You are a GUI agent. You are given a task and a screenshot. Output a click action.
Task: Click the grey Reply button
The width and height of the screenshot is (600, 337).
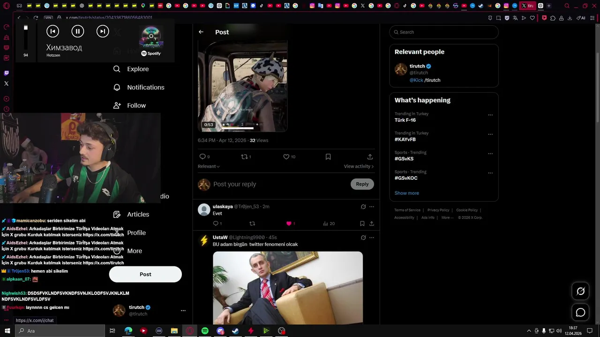(x=362, y=184)
